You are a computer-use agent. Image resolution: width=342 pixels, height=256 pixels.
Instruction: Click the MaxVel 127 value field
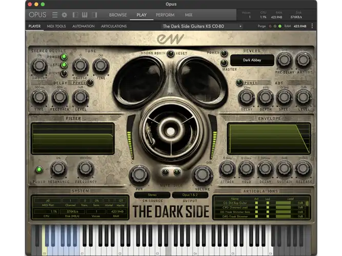[x=120, y=200]
